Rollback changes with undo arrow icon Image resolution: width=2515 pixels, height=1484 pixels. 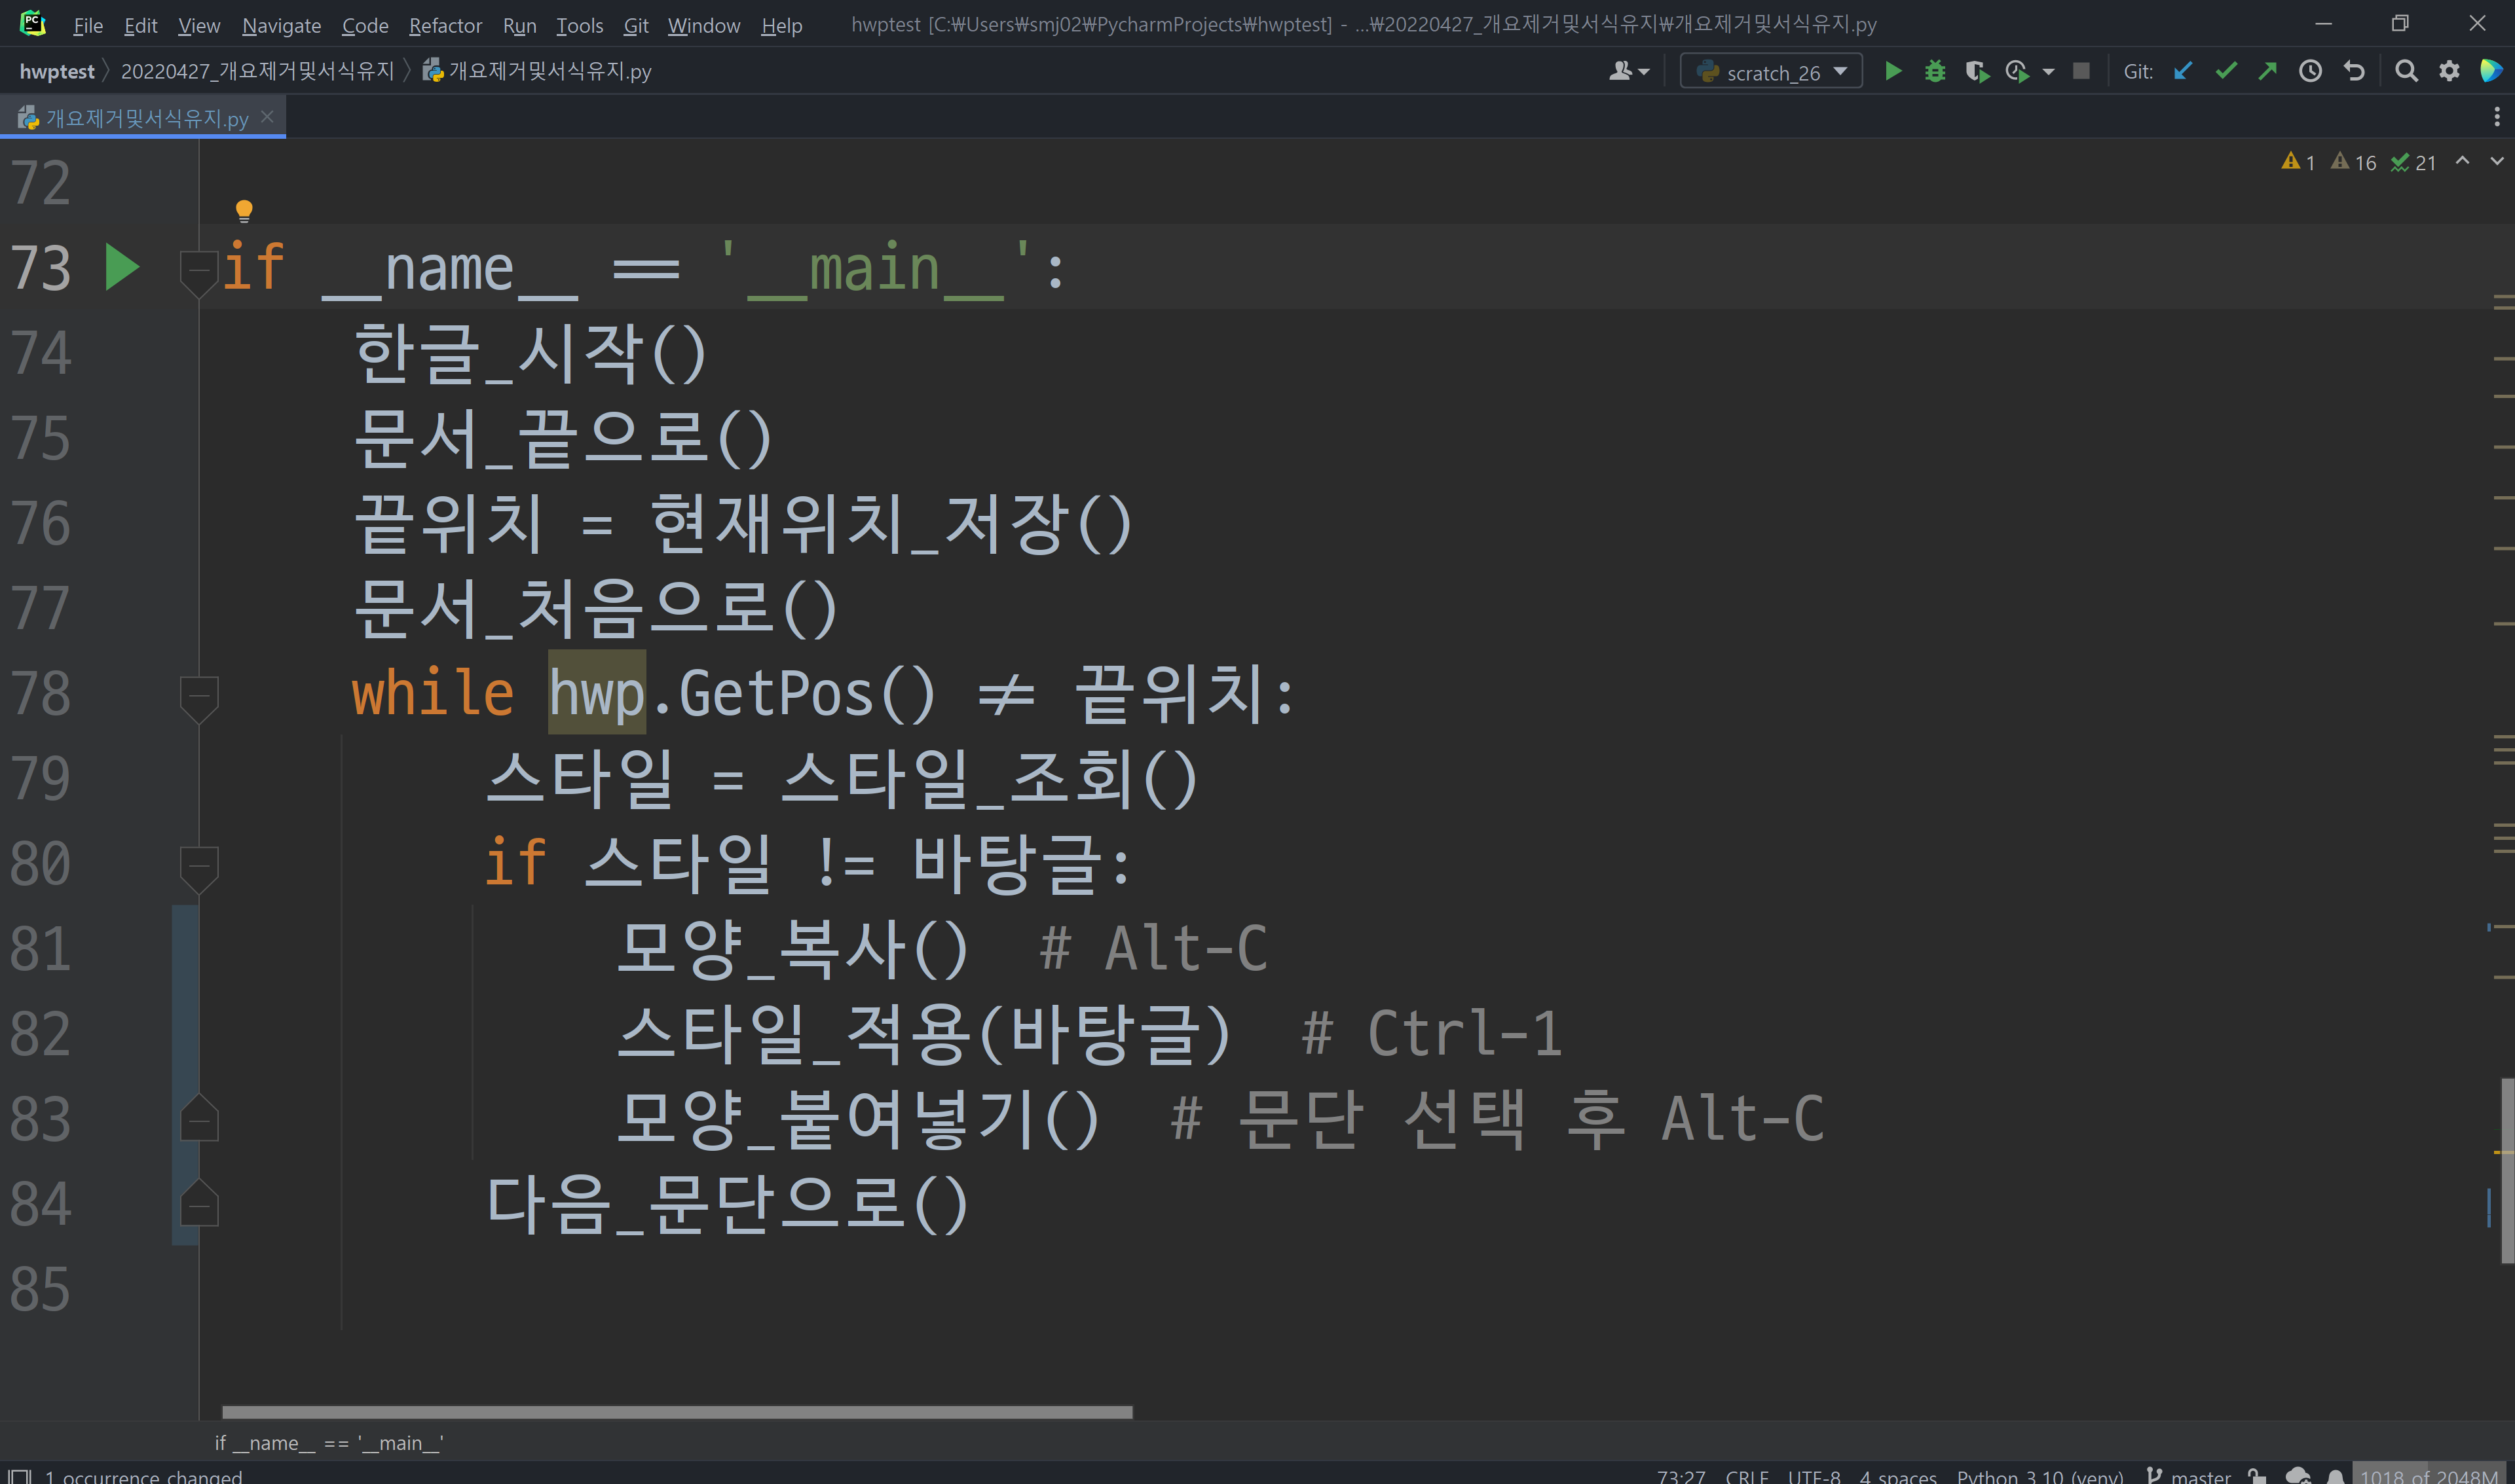click(2354, 71)
